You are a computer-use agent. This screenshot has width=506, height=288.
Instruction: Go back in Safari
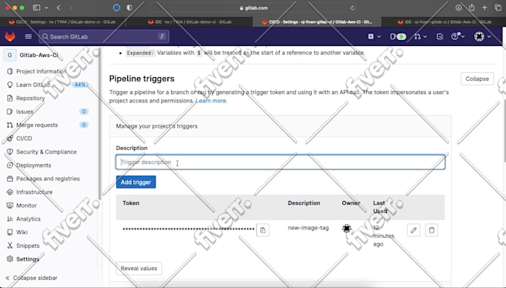click(x=58, y=7)
